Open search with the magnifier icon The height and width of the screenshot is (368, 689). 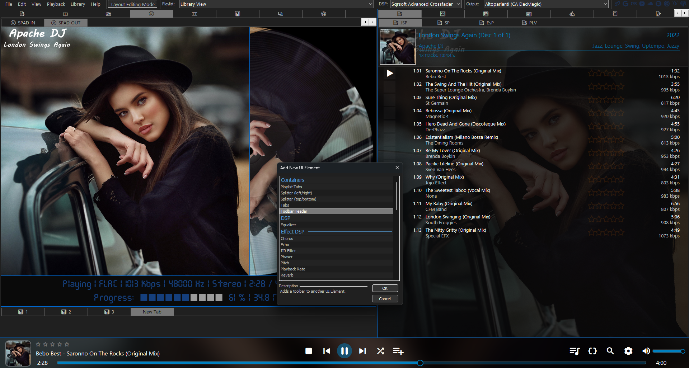(x=610, y=351)
